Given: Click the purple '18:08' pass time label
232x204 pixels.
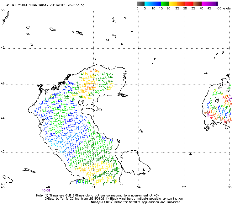Looking at the screenshot, I should (x=46, y=191).
